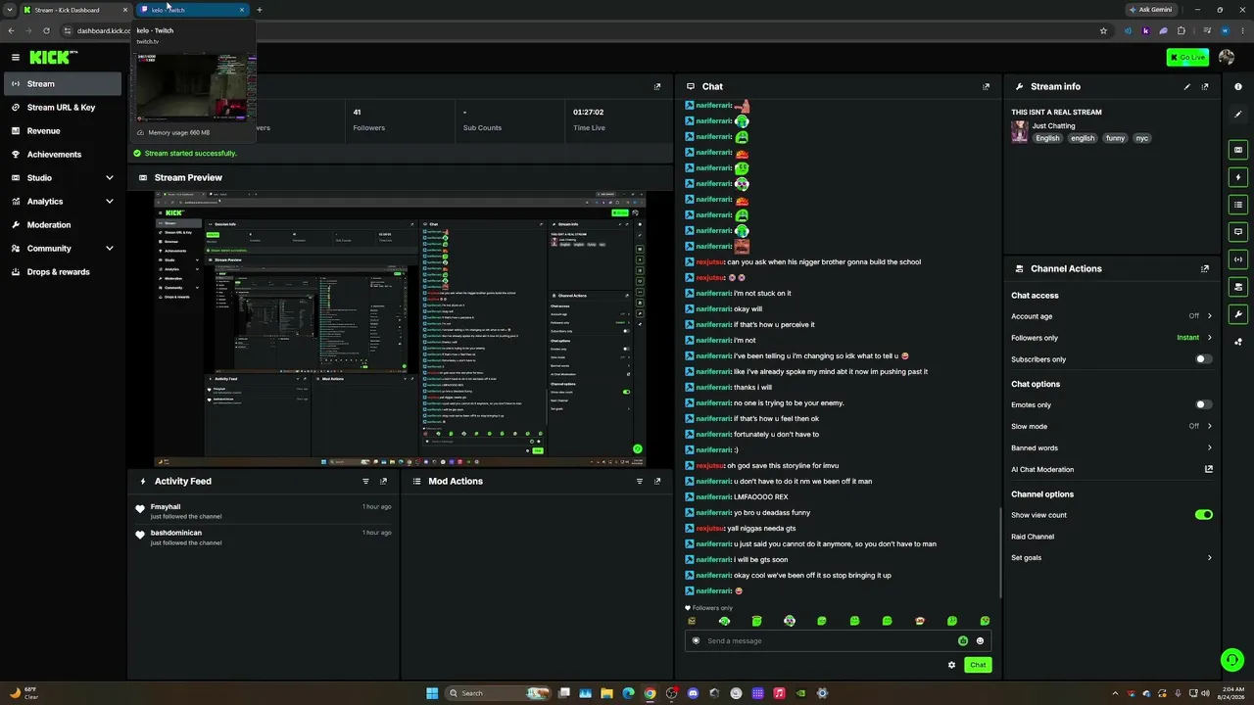
Task: Click the nyc stream tag
Action: [1142, 138]
